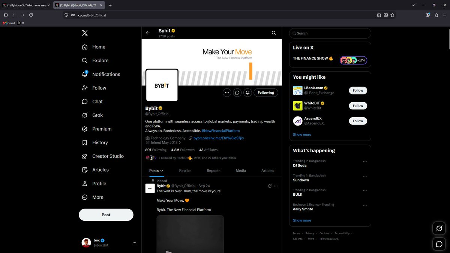Click Grok icon on the pinned post
Image resolution: width=450 pixels, height=253 pixels.
[x=269, y=186]
